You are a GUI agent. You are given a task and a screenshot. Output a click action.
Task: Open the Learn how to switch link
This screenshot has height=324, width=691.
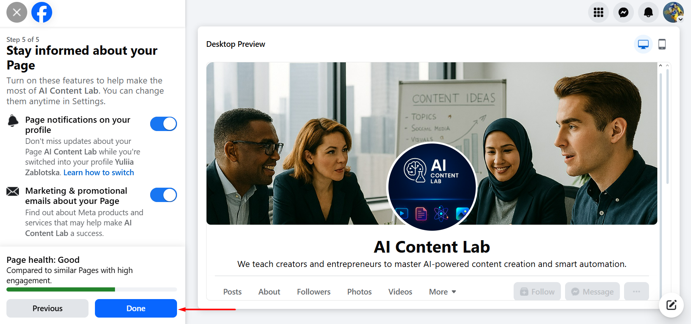pyautogui.click(x=99, y=173)
